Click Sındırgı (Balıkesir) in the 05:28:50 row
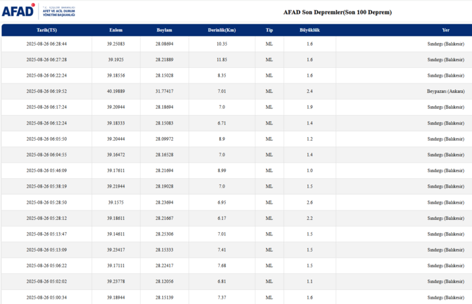 pos(446,202)
